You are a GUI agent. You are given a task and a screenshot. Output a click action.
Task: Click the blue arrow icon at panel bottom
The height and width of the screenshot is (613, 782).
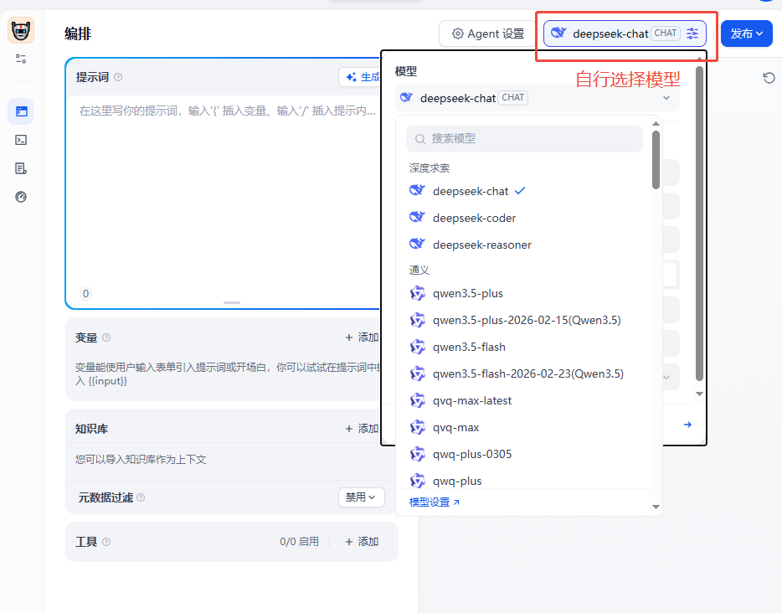tap(687, 425)
